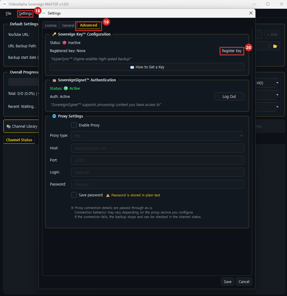Click the 'YouTube URL:' label
Screen dimensions: 287x296
click(x=19, y=35)
